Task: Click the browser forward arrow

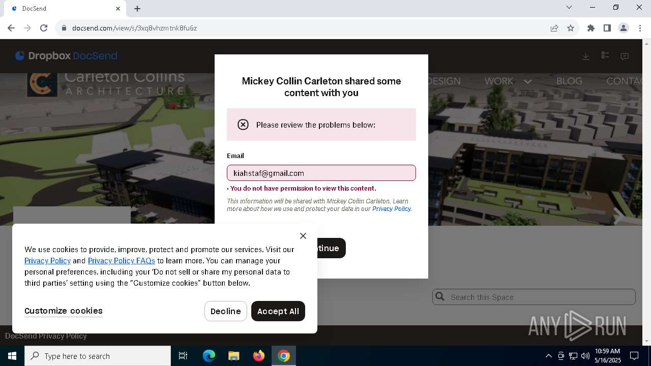Action: point(27,28)
